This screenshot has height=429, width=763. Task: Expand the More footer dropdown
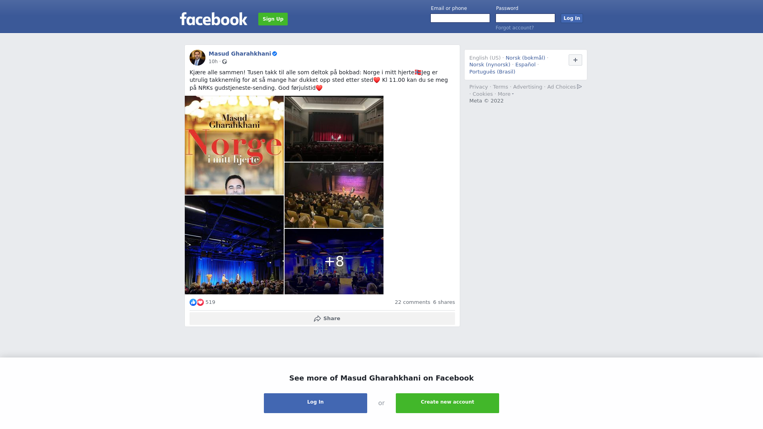click(x=505, y=94)
